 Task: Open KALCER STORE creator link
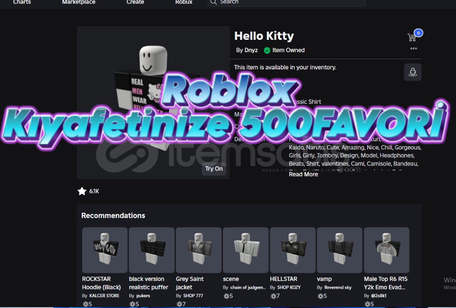click(104, 296)
